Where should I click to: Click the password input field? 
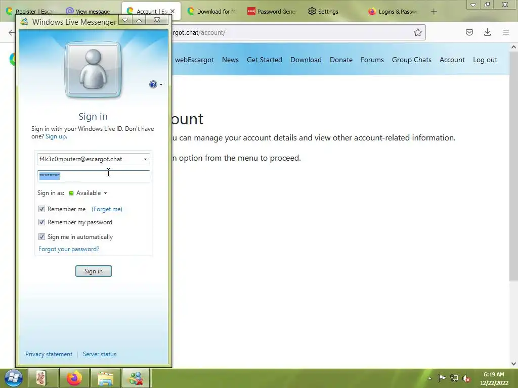(94, 176)
